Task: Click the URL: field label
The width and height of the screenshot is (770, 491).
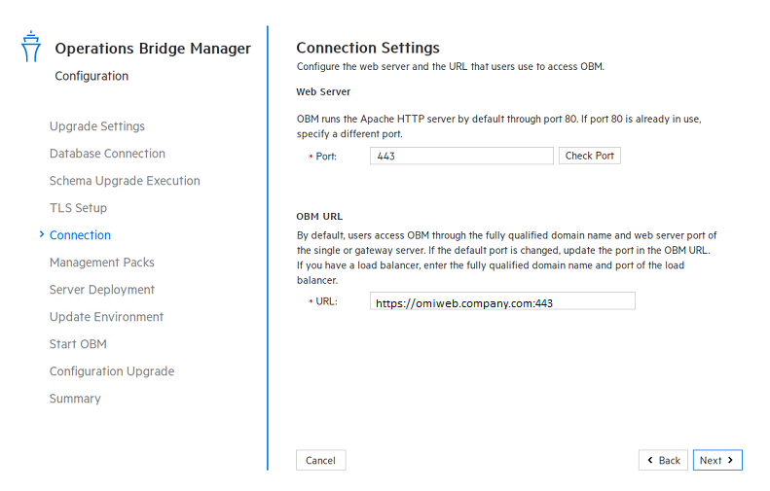Action: click(326, 301)
